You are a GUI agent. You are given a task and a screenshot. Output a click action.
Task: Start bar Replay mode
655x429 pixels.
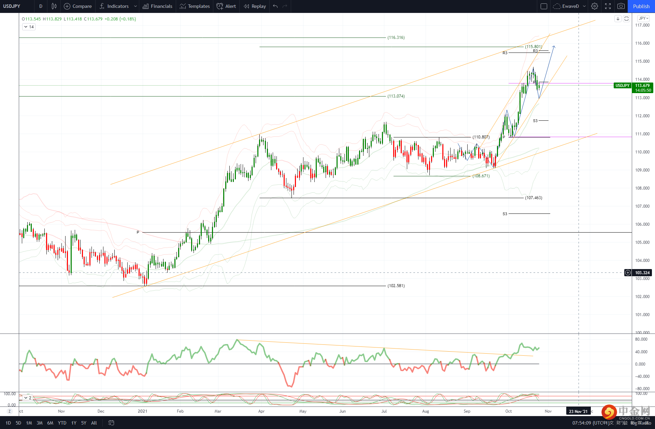point(255,6)
